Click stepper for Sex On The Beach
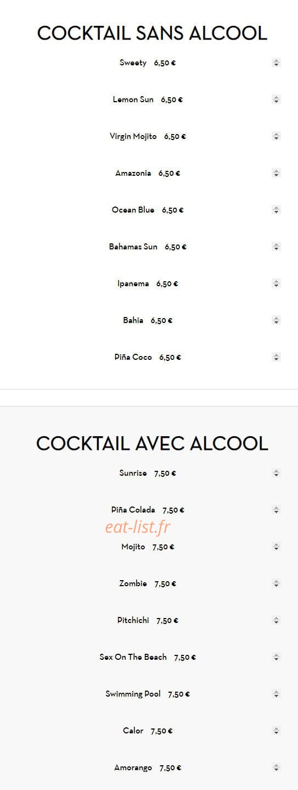 276,657
